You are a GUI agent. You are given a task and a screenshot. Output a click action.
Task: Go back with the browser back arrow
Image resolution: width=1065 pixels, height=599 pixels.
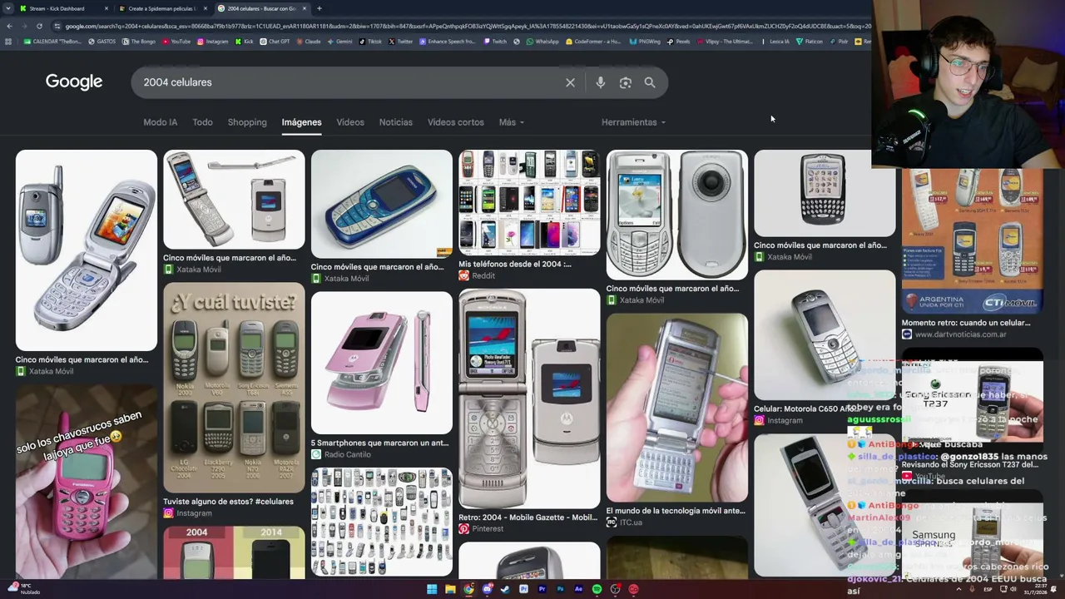point(9,26)
